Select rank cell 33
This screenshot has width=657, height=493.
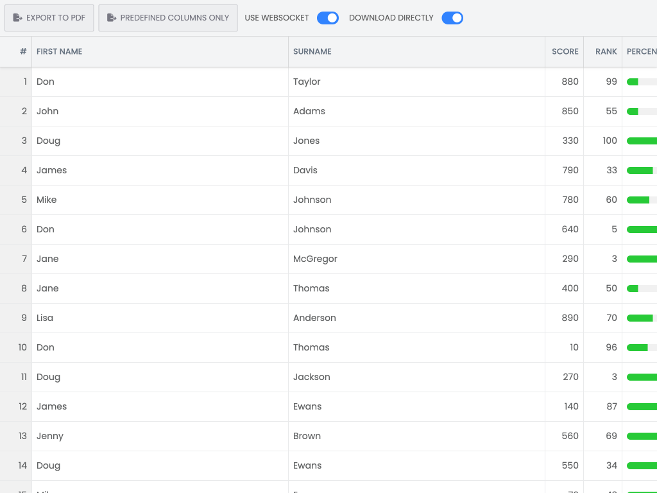(x=602, y=170)
